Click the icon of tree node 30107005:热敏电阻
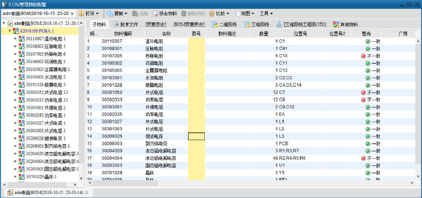The image size is (422, 198). coord(22,54)
